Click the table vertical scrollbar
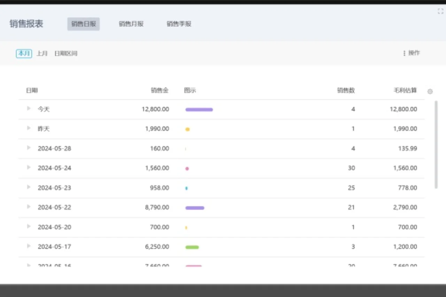Image resolution: width=446 pixels, height=297 pixels. pyautogui.click(x=436, y=145)
